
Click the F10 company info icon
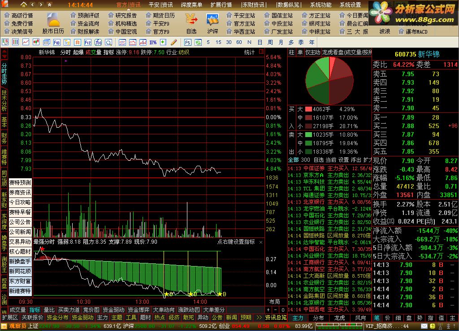(x=57, y=42)
